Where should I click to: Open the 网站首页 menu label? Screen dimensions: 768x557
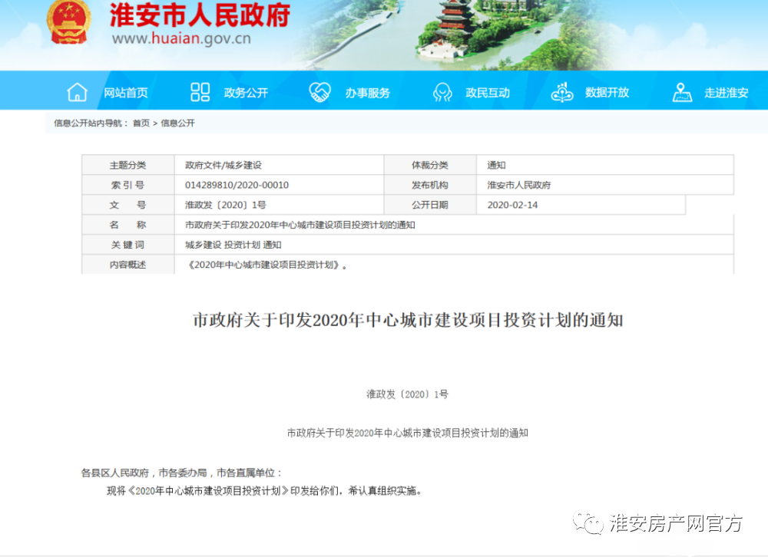(126, 93)
